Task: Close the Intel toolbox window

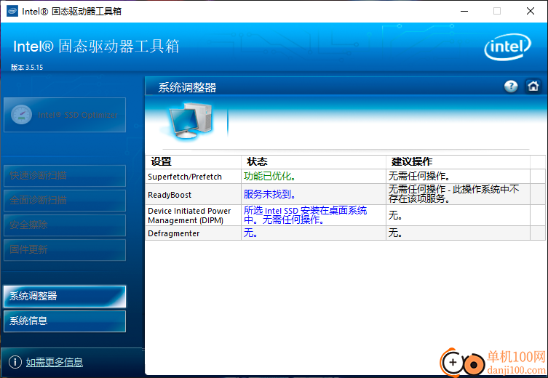Action: 531,11
